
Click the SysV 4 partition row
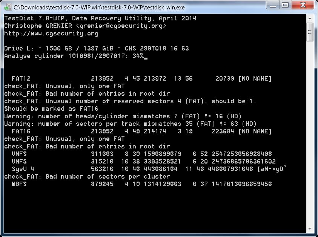pos(149,169)
